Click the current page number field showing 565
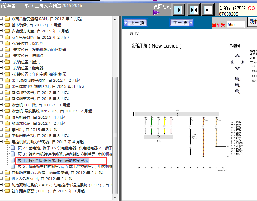The height and width of the screenshot is (201, 257). (x=235, y=24)
